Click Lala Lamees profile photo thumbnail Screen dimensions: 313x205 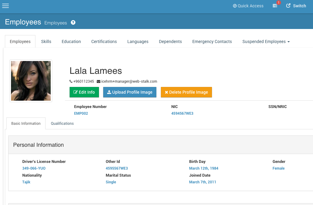pos(31,81)
